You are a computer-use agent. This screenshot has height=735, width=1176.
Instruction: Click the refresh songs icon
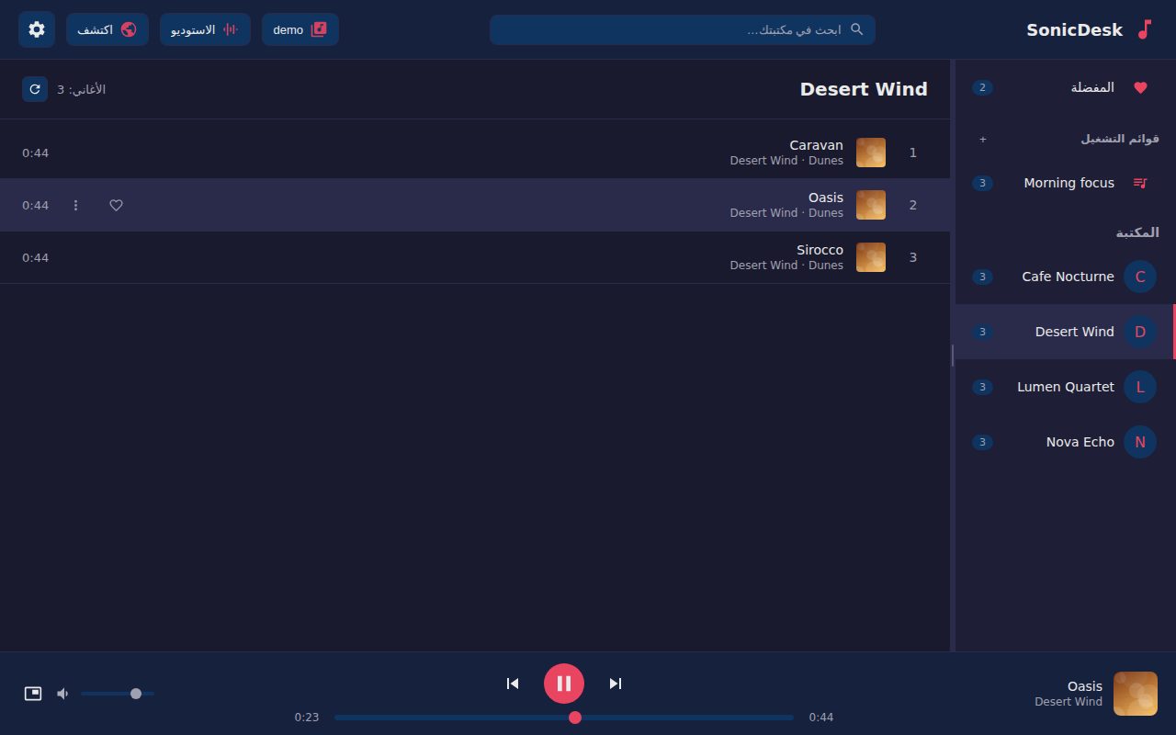click(x=35, y=89)
